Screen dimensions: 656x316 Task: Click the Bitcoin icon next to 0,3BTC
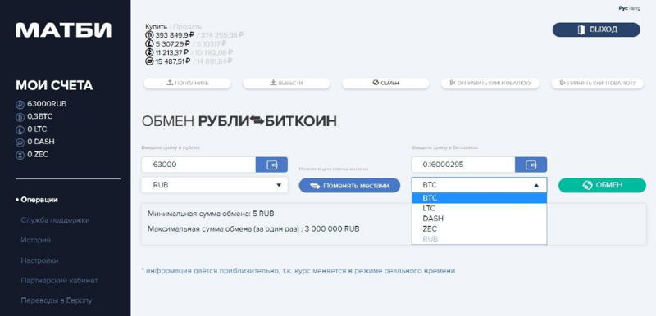[19, 117]
